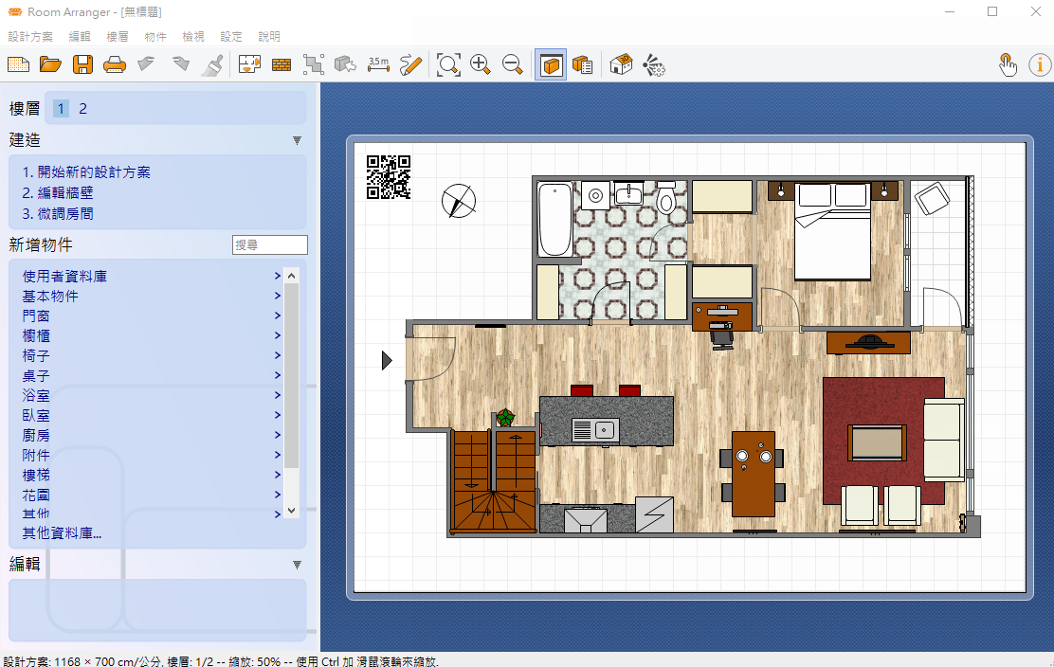Select the measure dimension 3.5m tool
This screenshot has height=667, width=1054.
378,64
